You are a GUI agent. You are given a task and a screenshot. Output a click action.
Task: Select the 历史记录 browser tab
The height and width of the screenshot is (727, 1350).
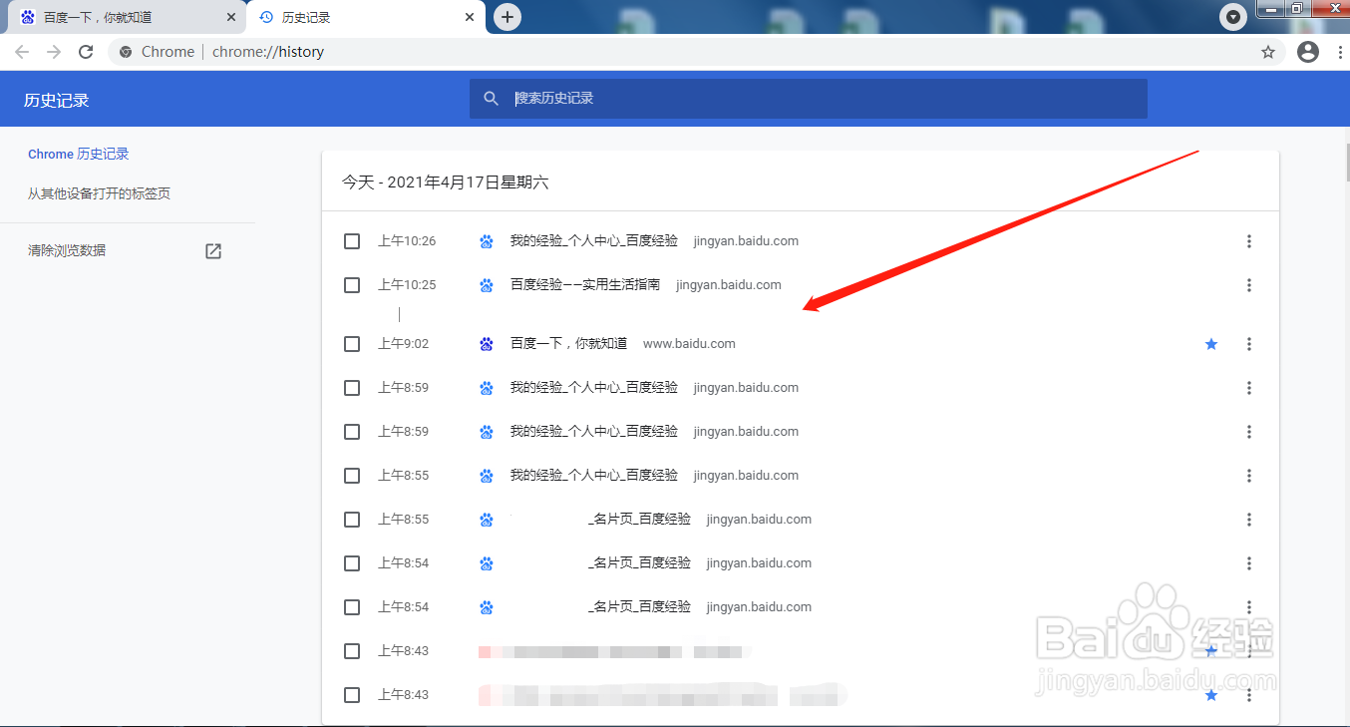click(x=366, y=18)
